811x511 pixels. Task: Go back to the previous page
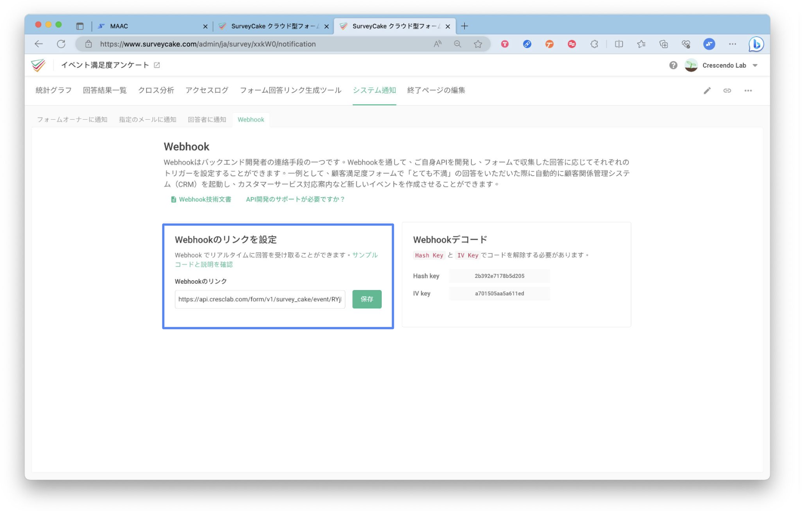[x=39, y=44]
